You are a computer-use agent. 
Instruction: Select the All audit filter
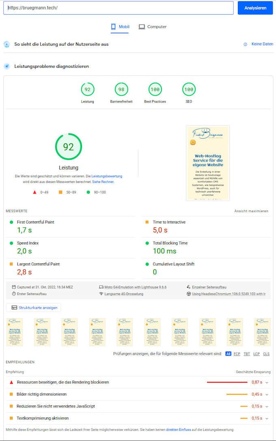click(x=228, y=354)
